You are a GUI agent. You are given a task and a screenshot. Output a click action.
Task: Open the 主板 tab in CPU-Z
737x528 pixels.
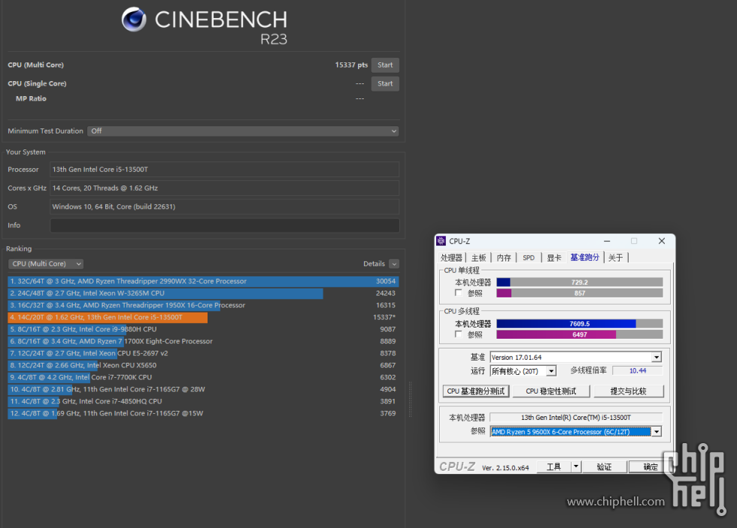pos(478,258)
